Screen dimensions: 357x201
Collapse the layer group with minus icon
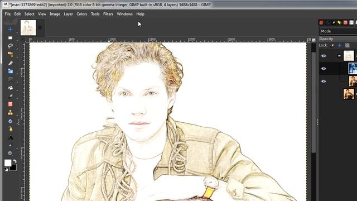coord(339,56)
